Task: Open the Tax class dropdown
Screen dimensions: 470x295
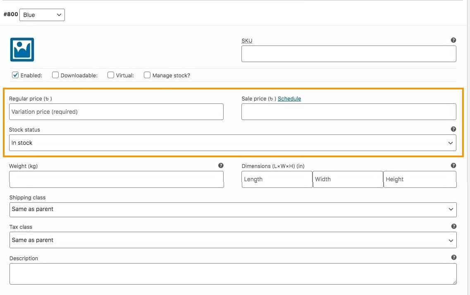Action: [x=233, y=240]
